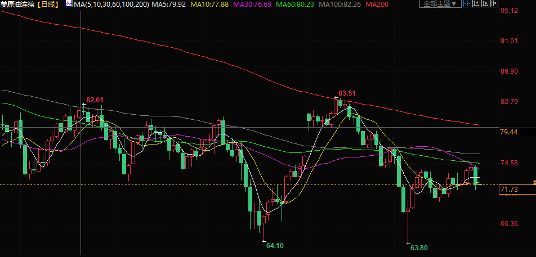Click the play-forward axis icon
The width and height of the screenshot is (536, 257).
coord(485,3)
